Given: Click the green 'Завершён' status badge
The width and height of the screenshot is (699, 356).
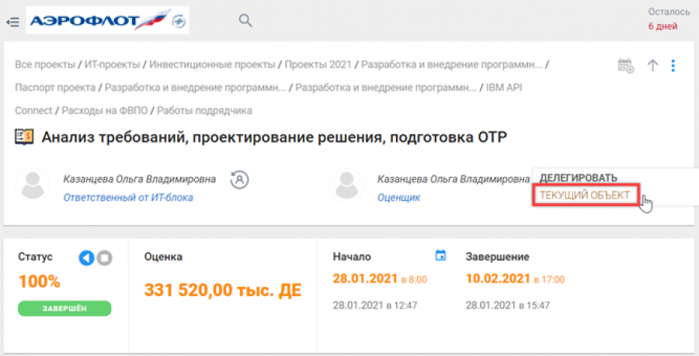Looking at the screenshot, I should 64,309.
